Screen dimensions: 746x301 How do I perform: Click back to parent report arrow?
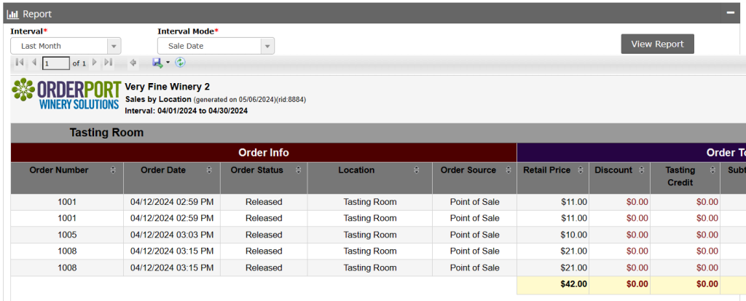pyautogui.click(x=133, y=63)
